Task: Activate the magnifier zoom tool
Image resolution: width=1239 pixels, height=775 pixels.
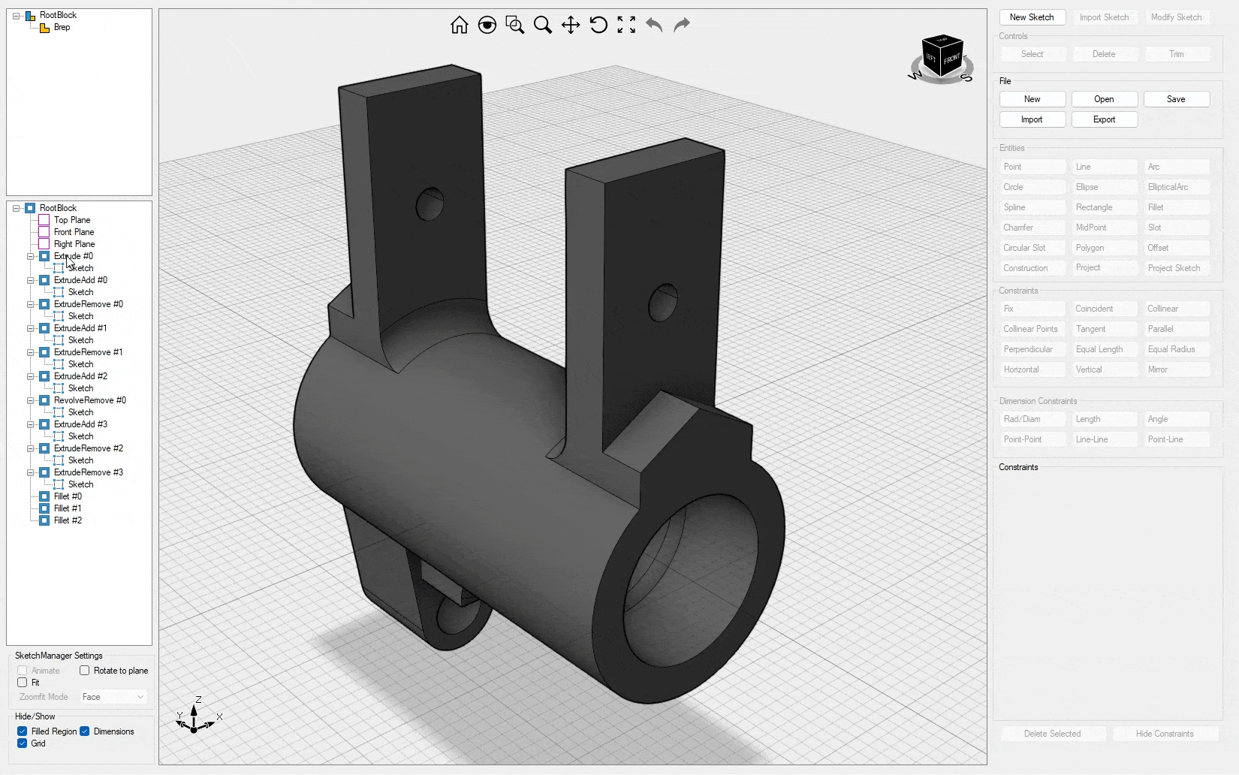Action: point(542,25)
